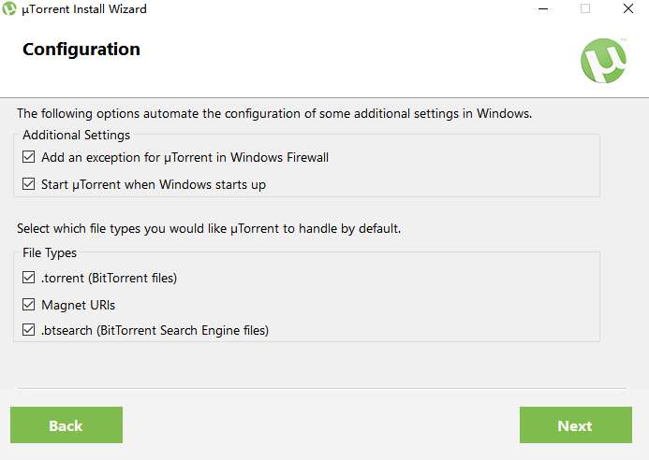Disable Start µTorrent when Windows starts up
Image resolution: width=649 pixels, height=460 pixels.
tap(29, 184)
